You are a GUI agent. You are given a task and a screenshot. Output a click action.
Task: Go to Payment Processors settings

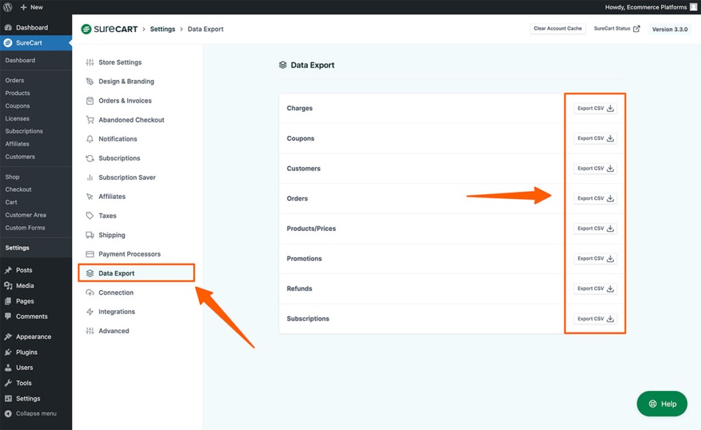pos(129,254)
